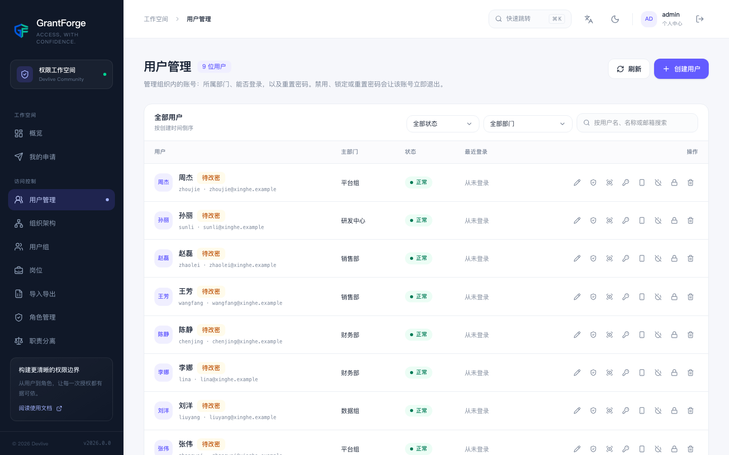
Task: Delete user 孙丽 via trash icon
Action: (x=691, y=220)
